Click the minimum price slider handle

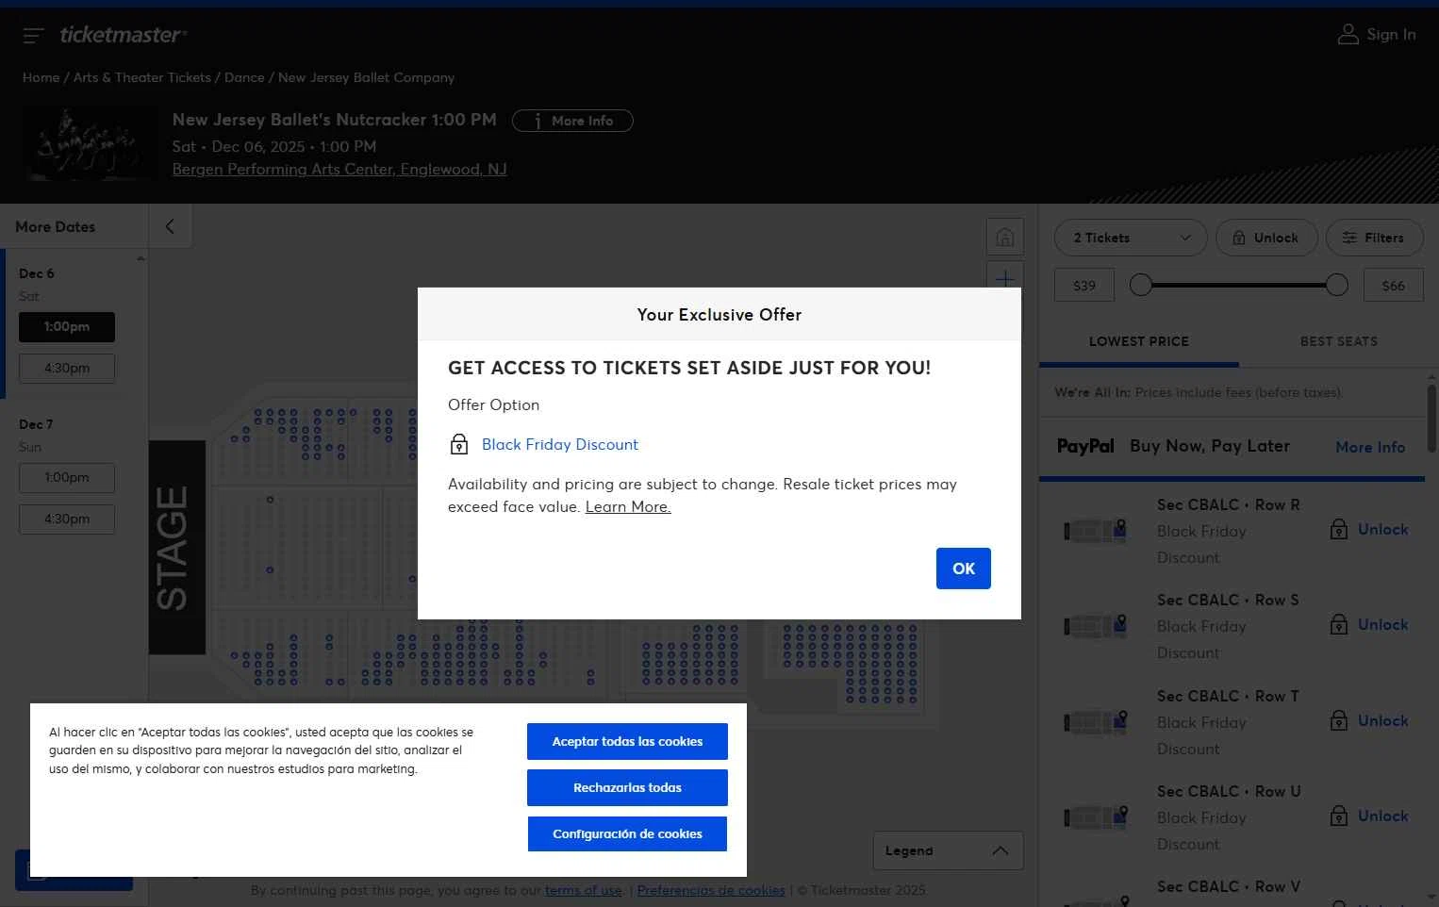click(x=1141, y=285)
